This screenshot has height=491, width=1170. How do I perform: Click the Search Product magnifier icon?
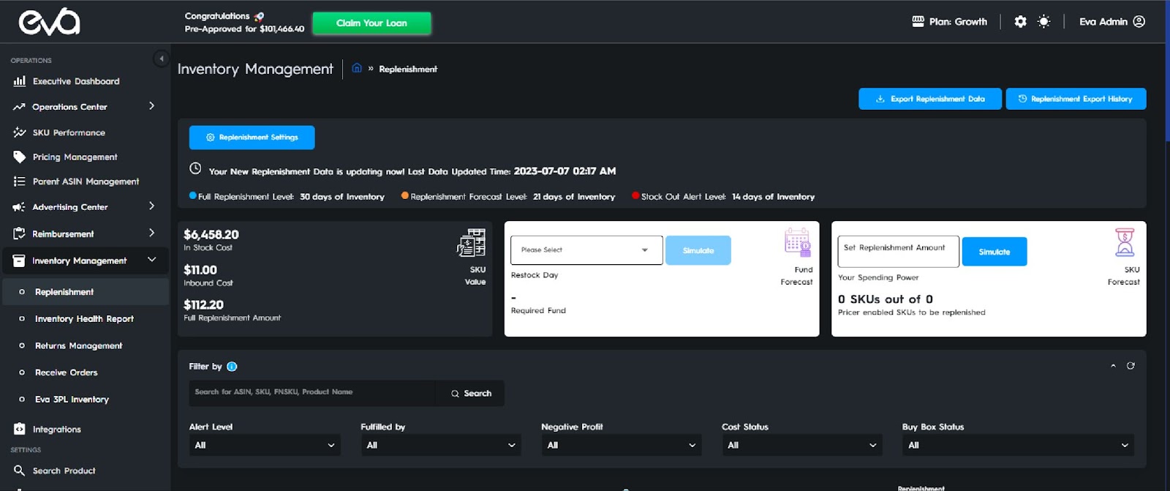(20, 471)
